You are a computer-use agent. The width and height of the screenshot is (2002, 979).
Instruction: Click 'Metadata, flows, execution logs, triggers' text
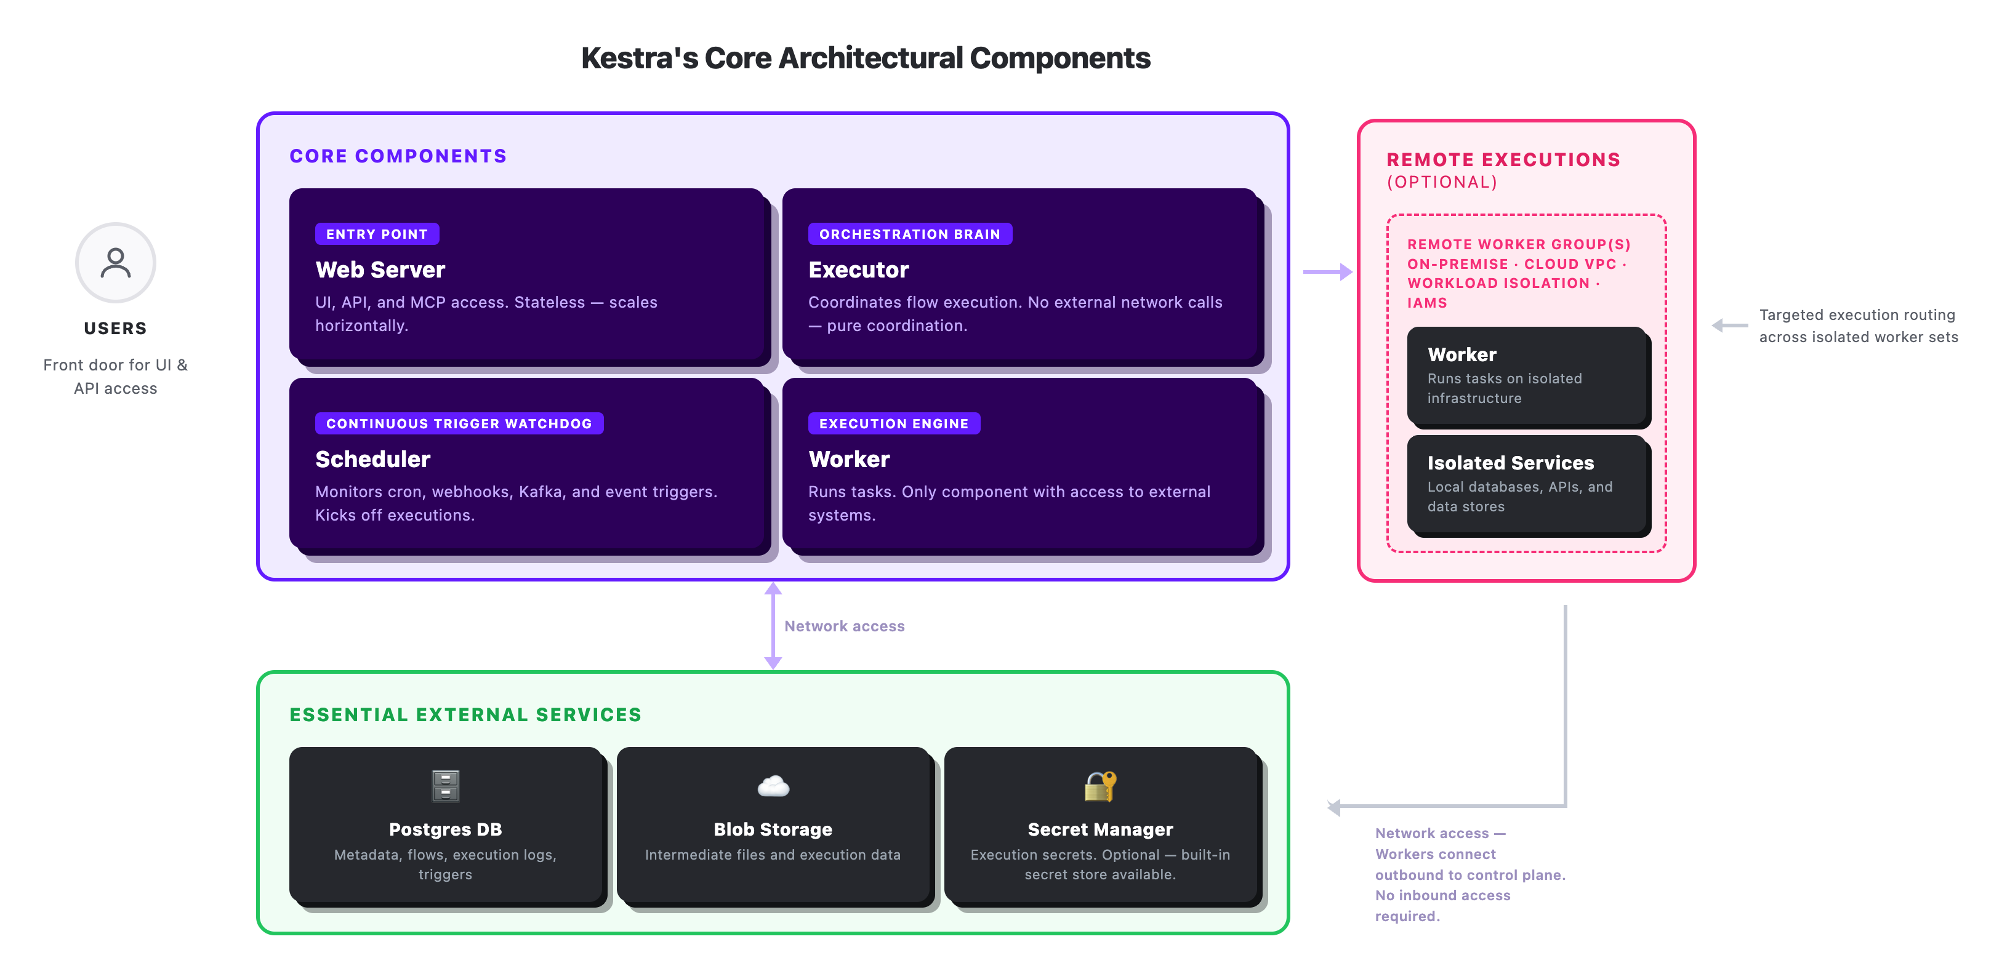(x=445, y=865)
